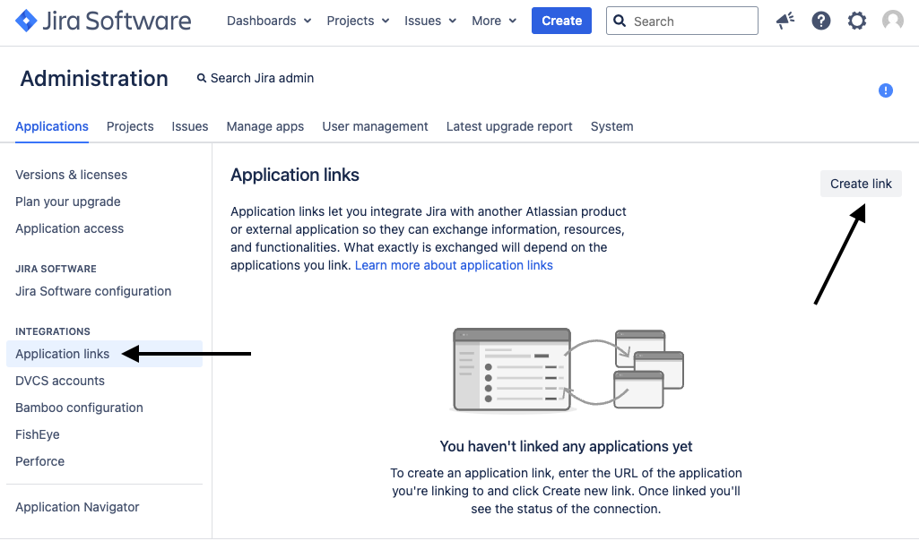Select Application links in sidebar

pyautogui.click(x=104, y=354)
